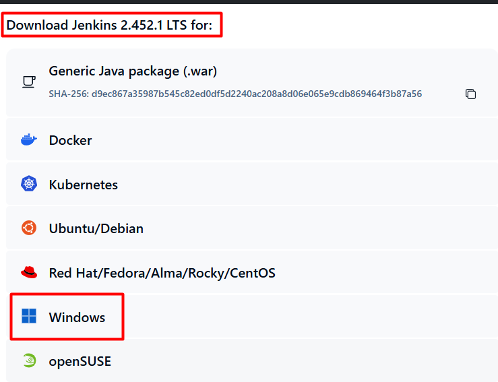Click the openSUSE chameleon icon
The width and height of the screenshot is (498, 382).
pyautogui.click(x=30, y=360)
